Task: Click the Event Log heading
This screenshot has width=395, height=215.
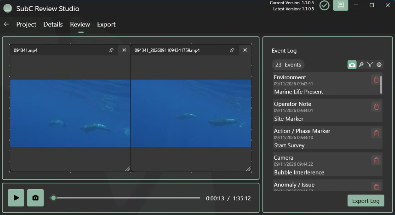Action: click(284, 51)
